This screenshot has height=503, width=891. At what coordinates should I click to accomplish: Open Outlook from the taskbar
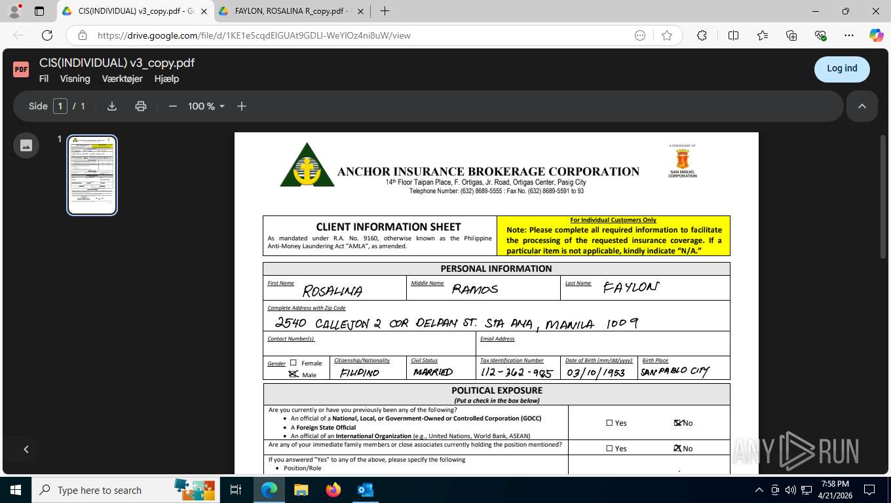tap(365, 490)
